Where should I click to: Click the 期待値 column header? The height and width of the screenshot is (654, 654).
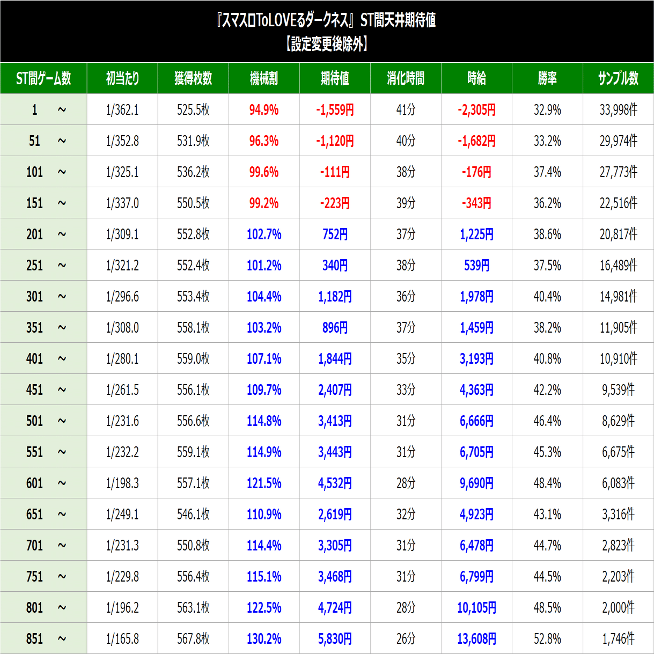335,78
